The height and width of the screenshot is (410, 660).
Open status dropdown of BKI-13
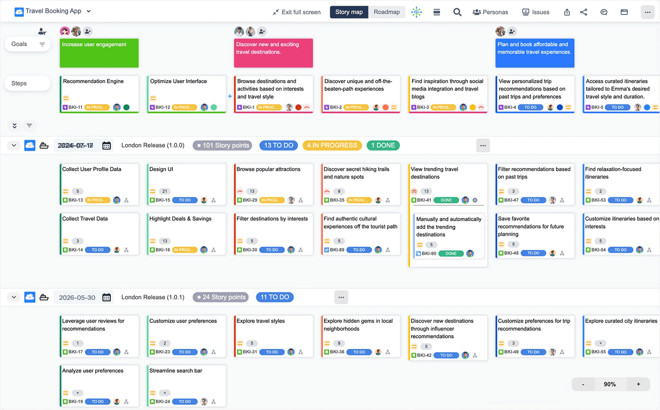(x=98, y=200)
